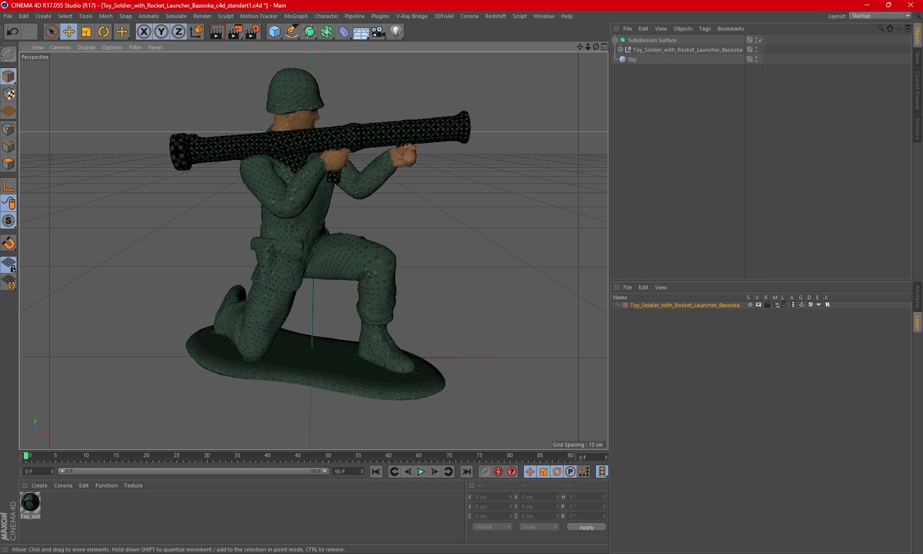Toggle Subdivision Surface enable checkmark
The width and height of the screenshot is (923, 554).
pyautogui.click(x=761, y=40)
